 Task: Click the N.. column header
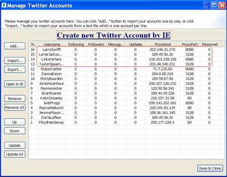click(x=33, y=44)
